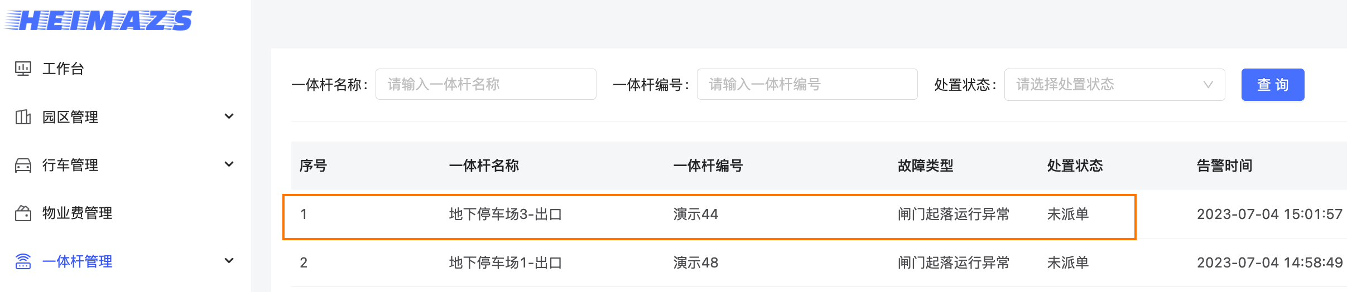Focus the 一体杆编号 input field
The image size is (1347, 292).
pos(807,84)
